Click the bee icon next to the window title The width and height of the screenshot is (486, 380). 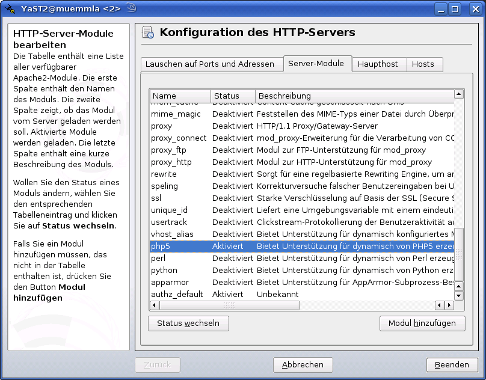[131, 8]
